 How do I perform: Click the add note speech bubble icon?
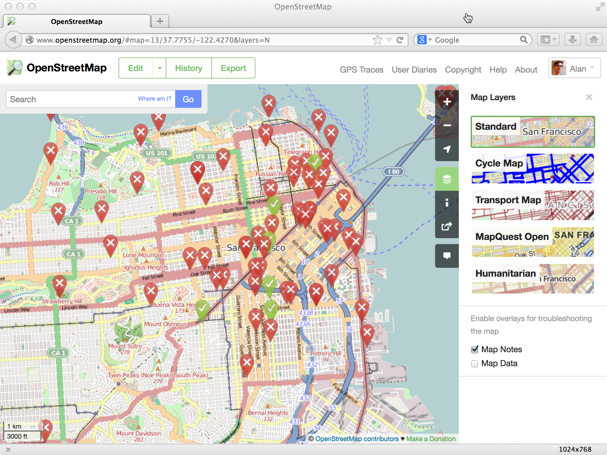447,256
